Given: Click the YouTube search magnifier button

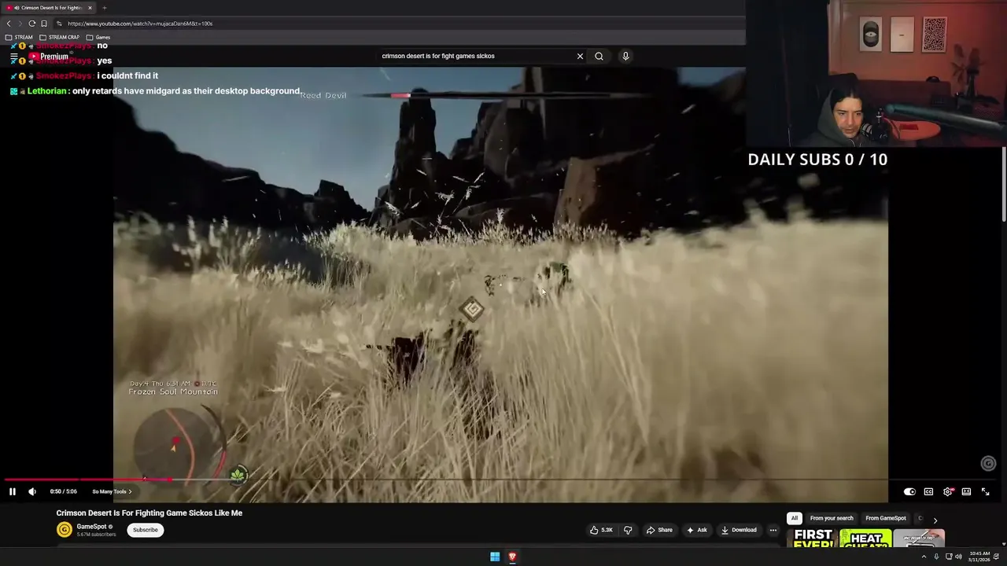Looking at the screenshot, I should coord(599,56).
